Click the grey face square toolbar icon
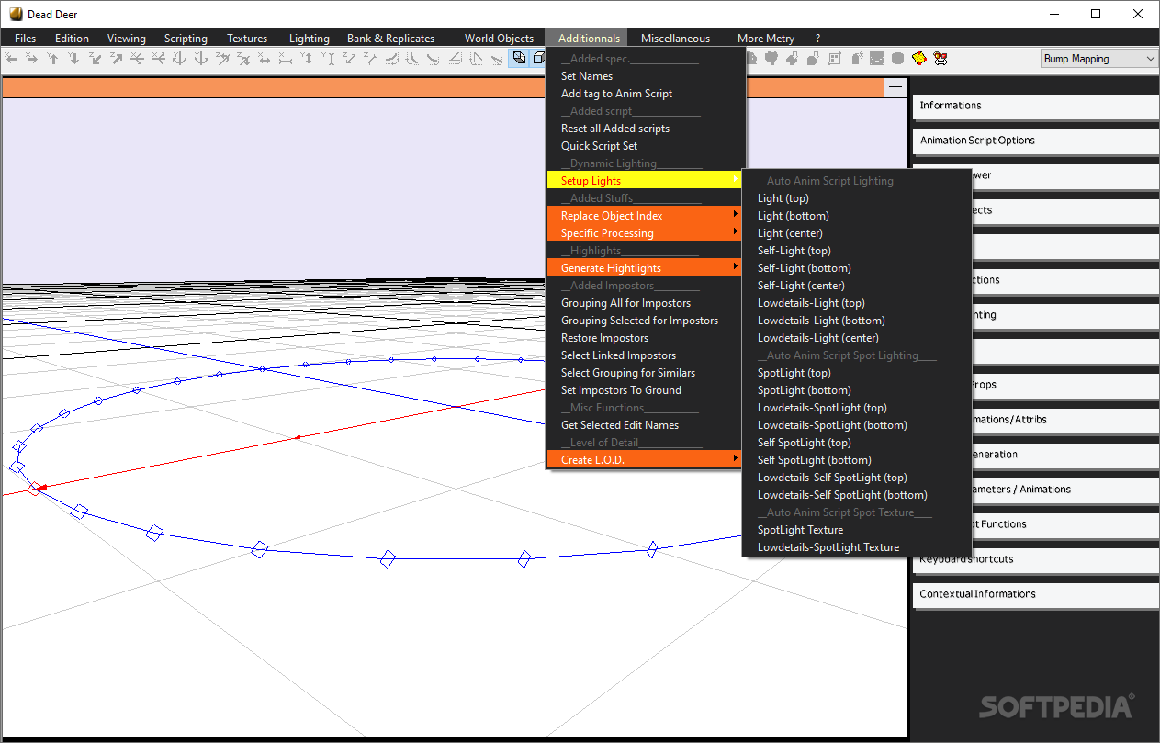 877,58
